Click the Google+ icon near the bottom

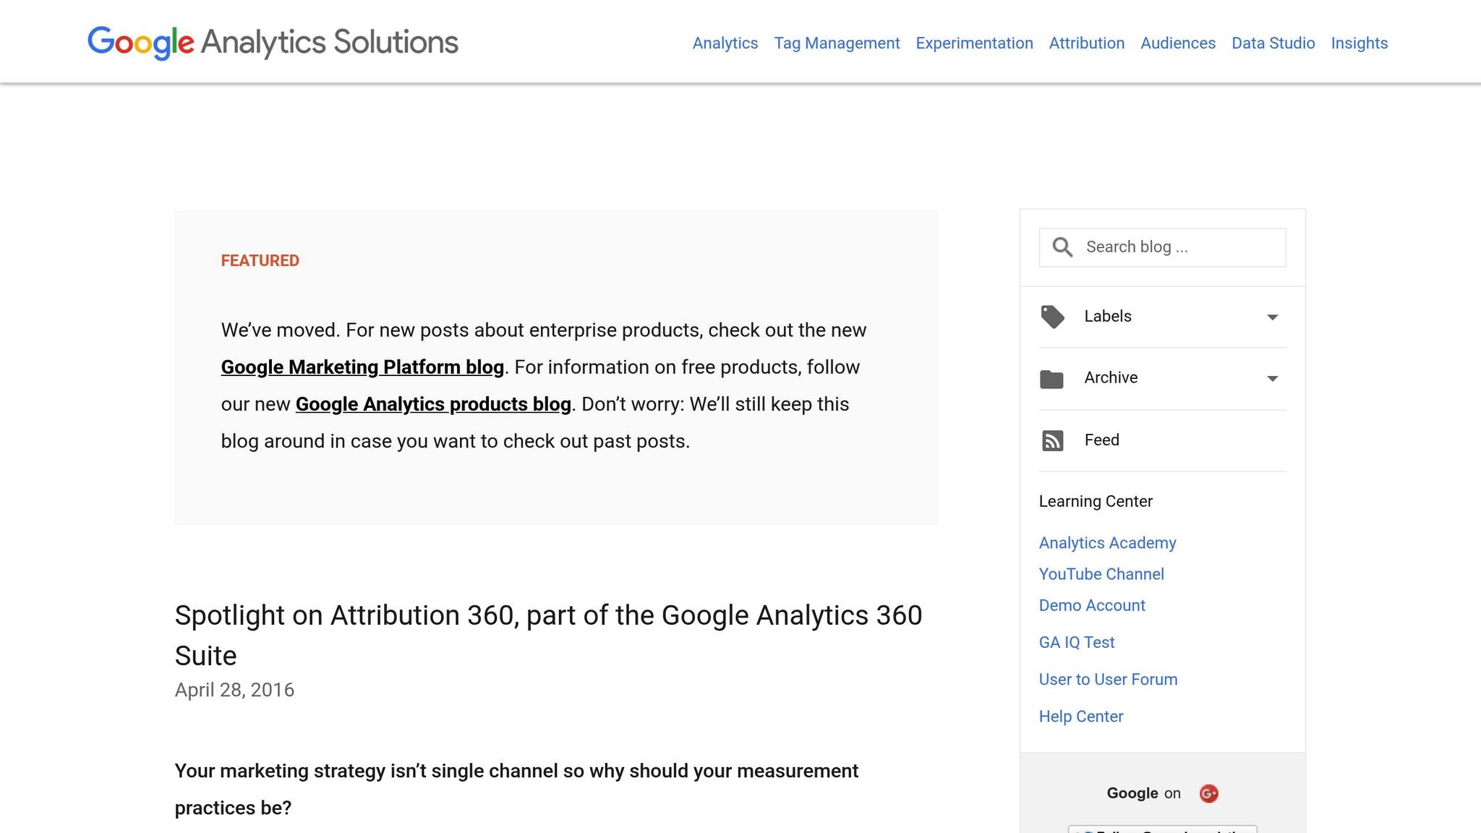(1210, 793)
